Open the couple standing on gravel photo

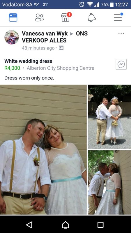[109, 117]
